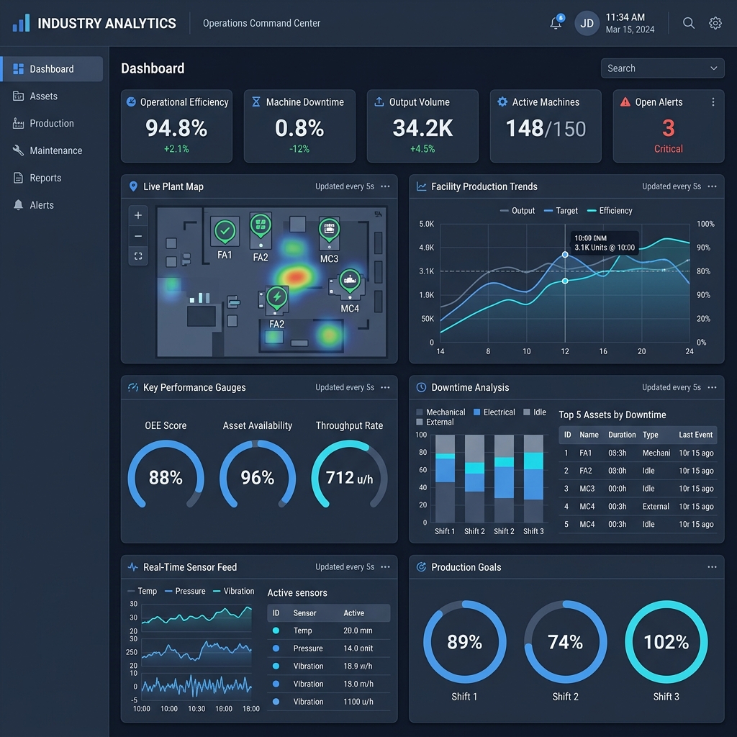737x737 pixels.
Task: Sort downtime table by Duration header
Action: point(621,435)
